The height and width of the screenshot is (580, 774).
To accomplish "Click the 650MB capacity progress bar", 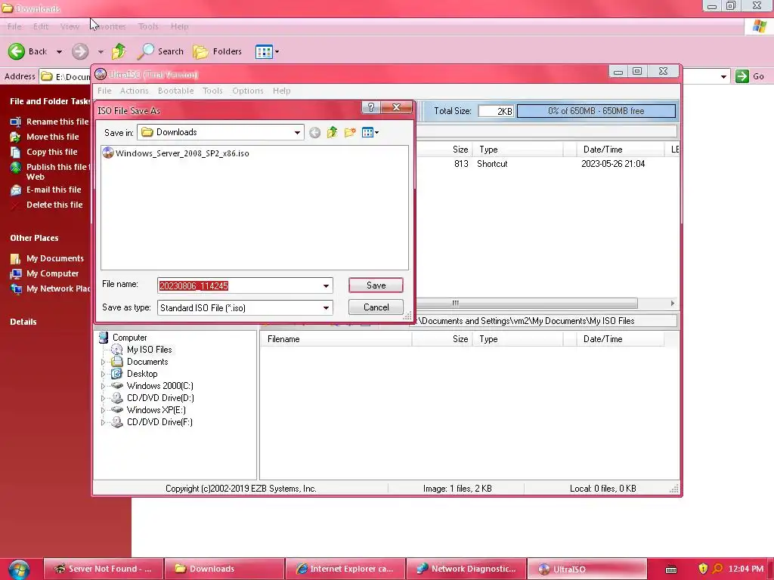I will coord(596,111).
